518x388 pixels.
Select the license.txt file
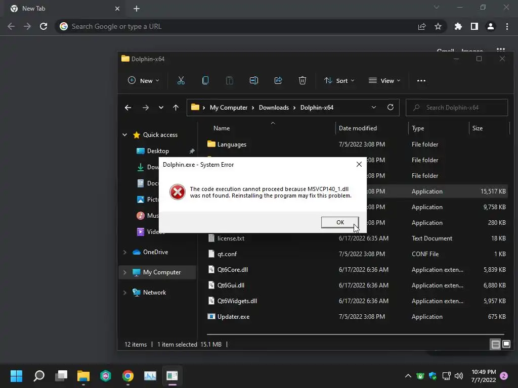point(231,238)
